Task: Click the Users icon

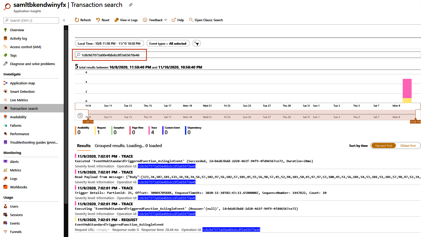Action: [x=5, y=206]
